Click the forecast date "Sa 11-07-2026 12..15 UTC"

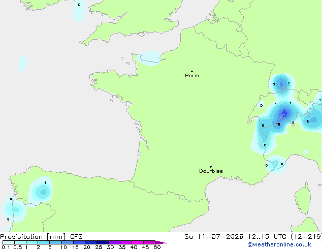(235, 237)
